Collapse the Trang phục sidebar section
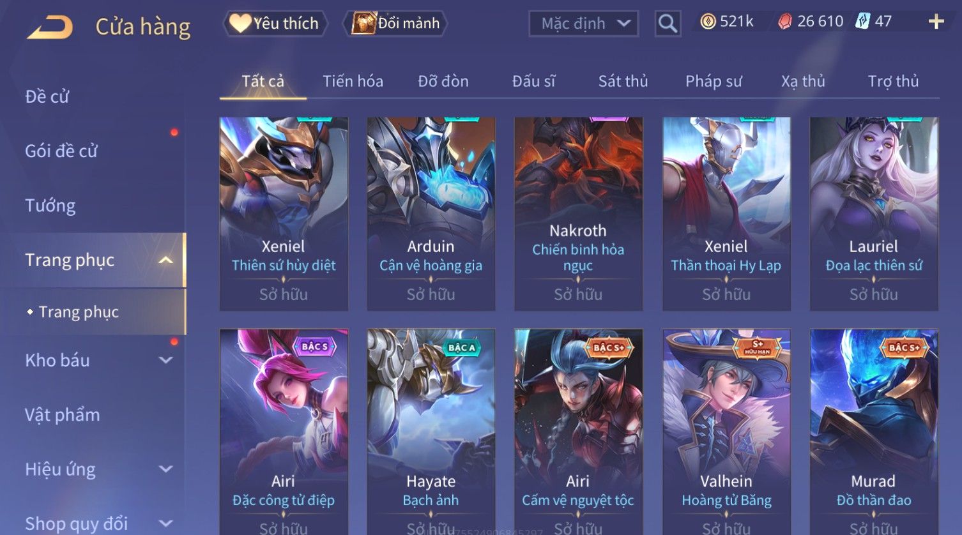962x535 pixels. tap(165, 260)
